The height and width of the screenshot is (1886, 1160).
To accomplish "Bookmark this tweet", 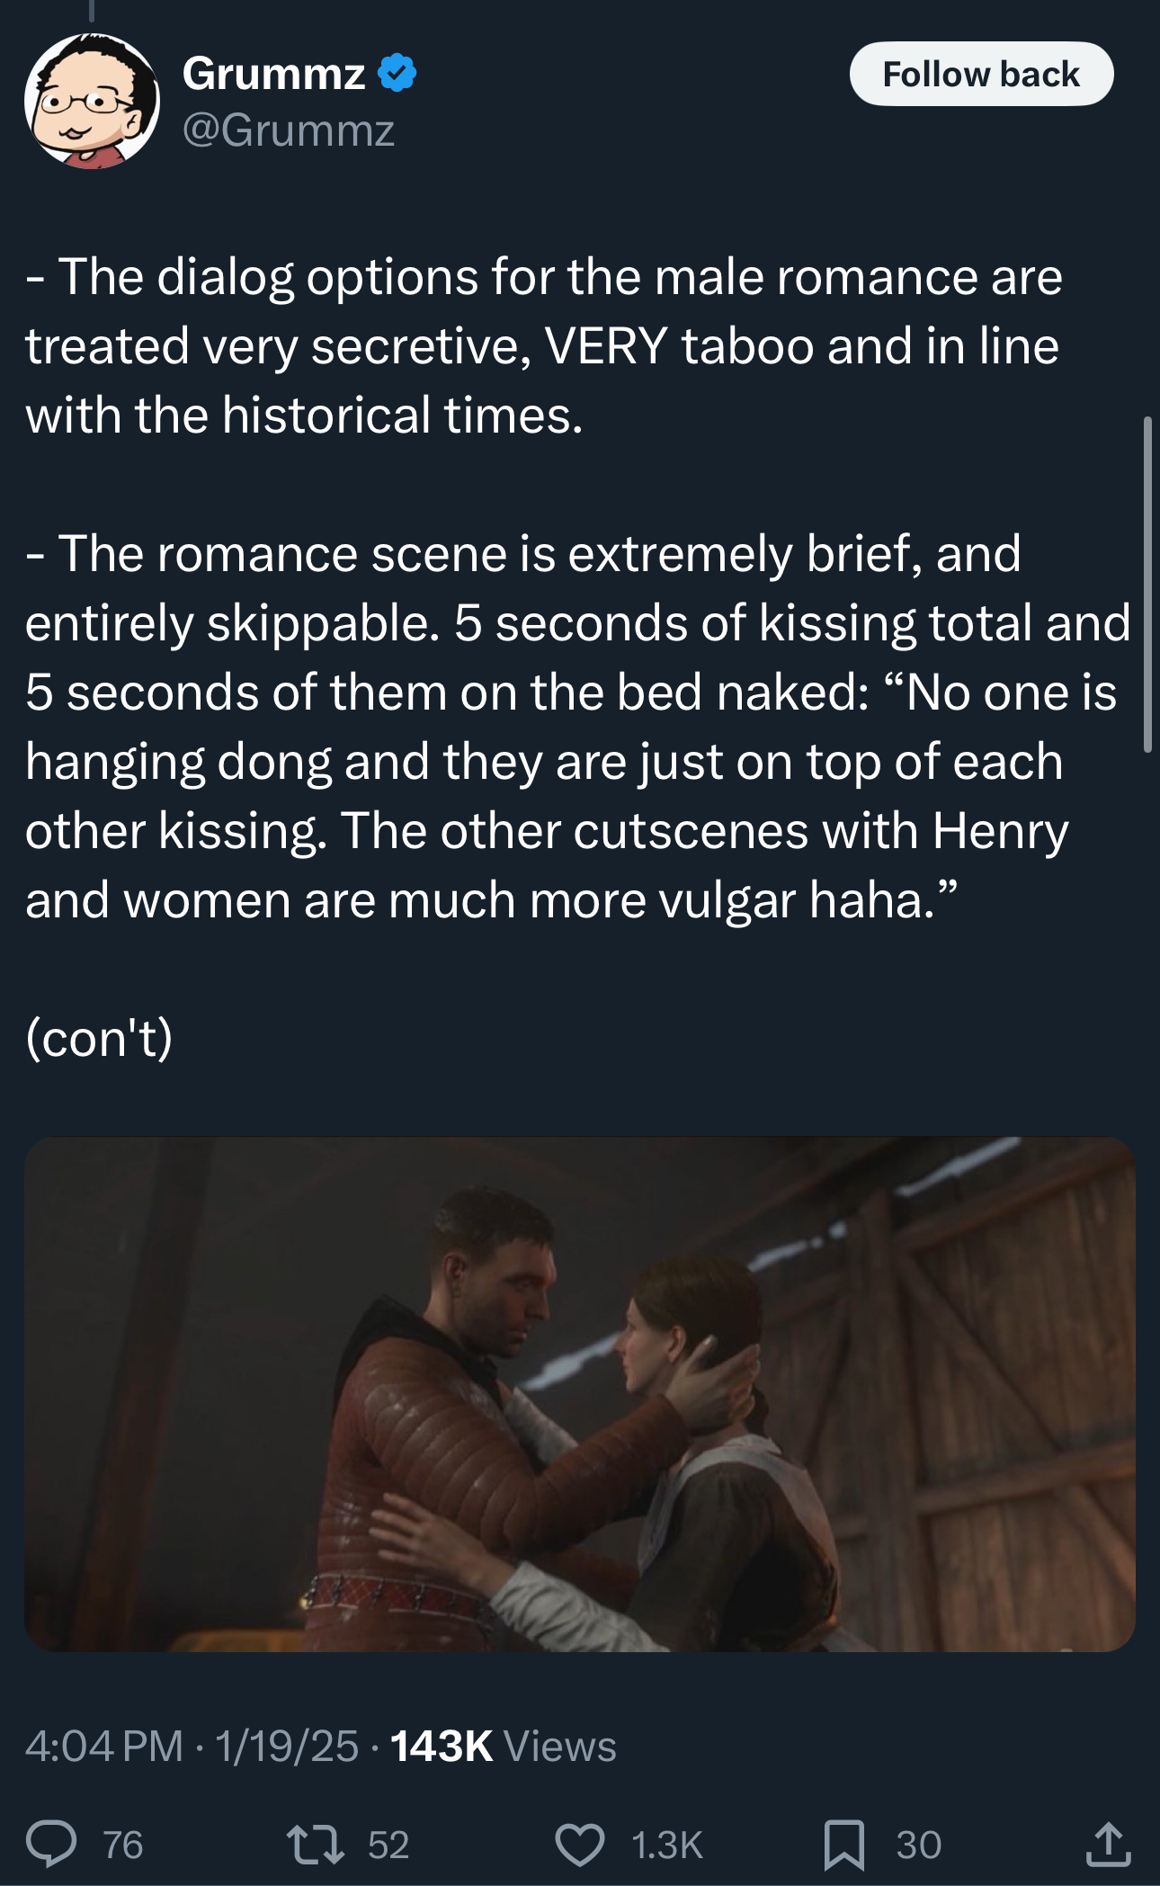I will tap(844, 1845).
